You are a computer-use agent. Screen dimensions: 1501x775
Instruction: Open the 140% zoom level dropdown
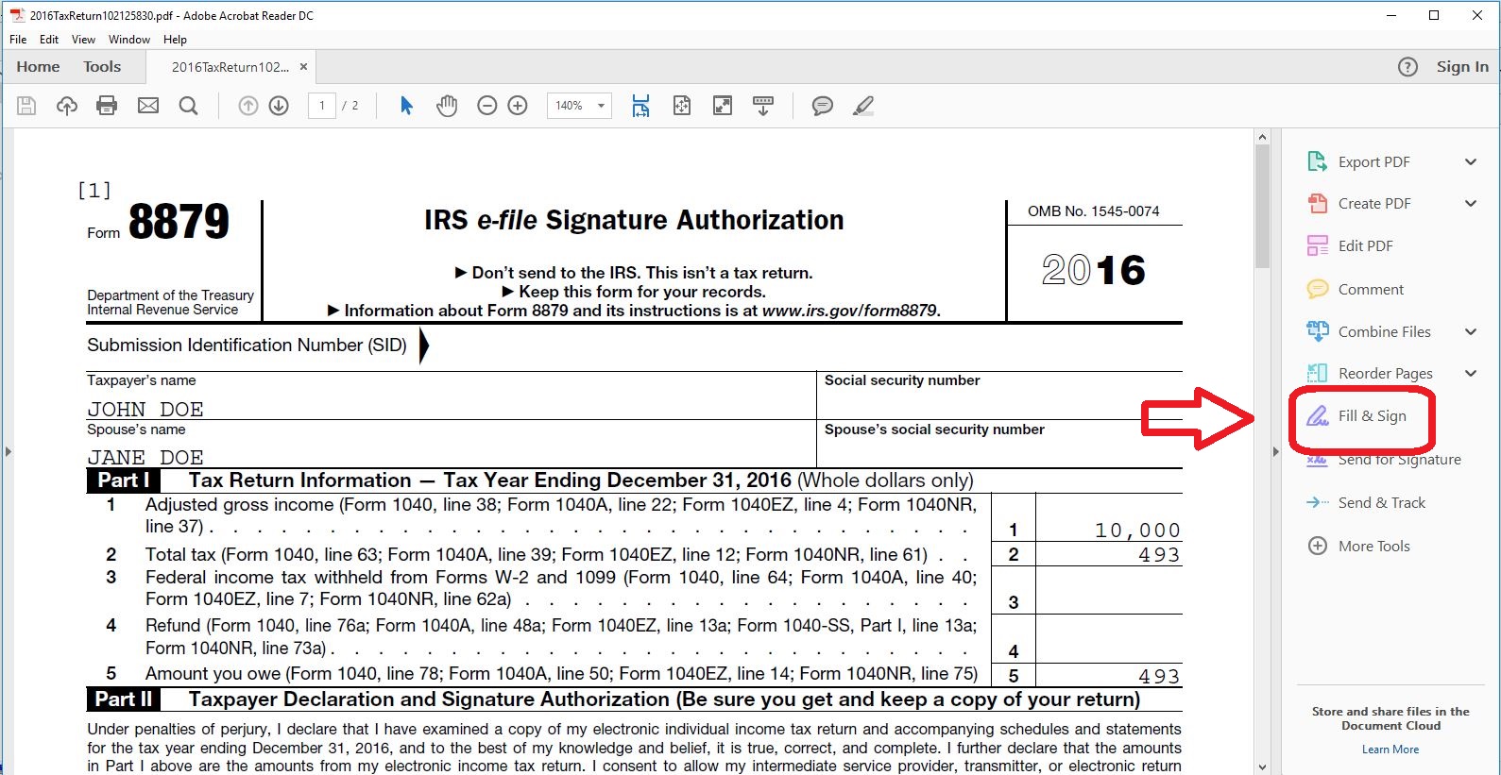[579, 106]
